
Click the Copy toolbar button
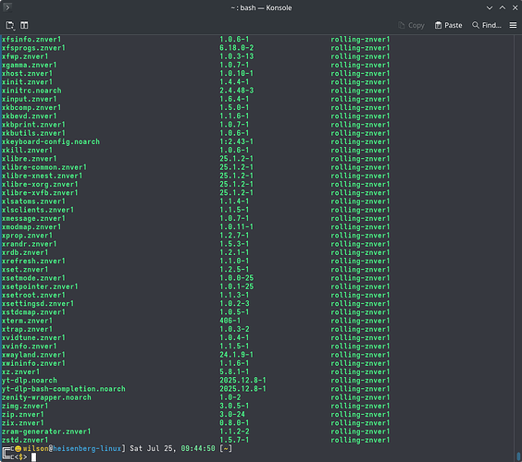pos(412,25)
